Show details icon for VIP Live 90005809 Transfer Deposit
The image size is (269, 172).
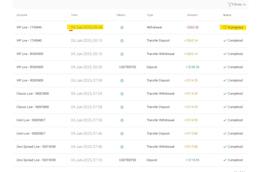pos(122,81)
